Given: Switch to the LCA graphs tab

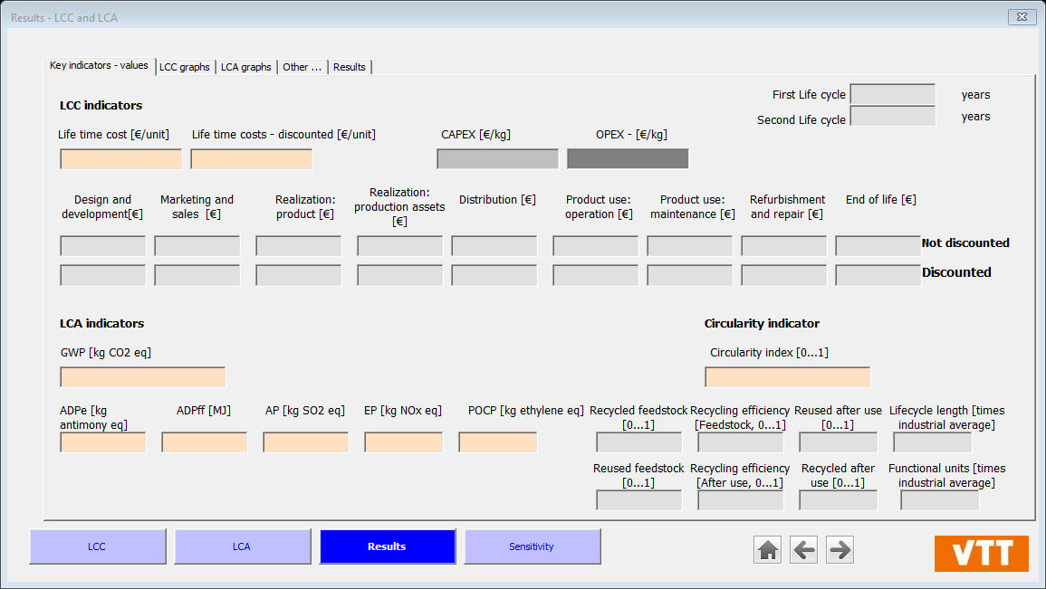Looking at the screenshot, I should click(246, 67).
